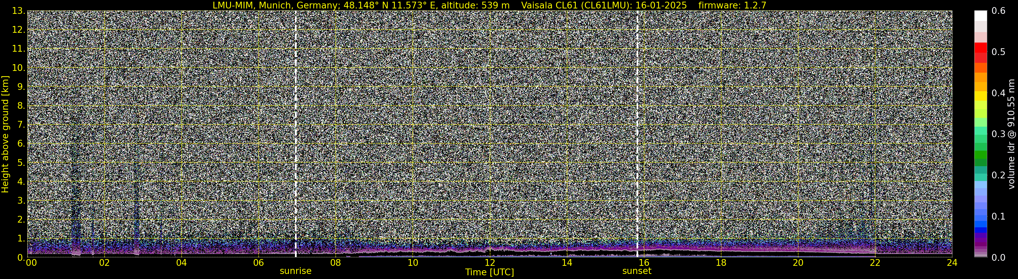1018x279 pixels.
Task: Click the x-axis tick label '22'
Action: point(875,263)
